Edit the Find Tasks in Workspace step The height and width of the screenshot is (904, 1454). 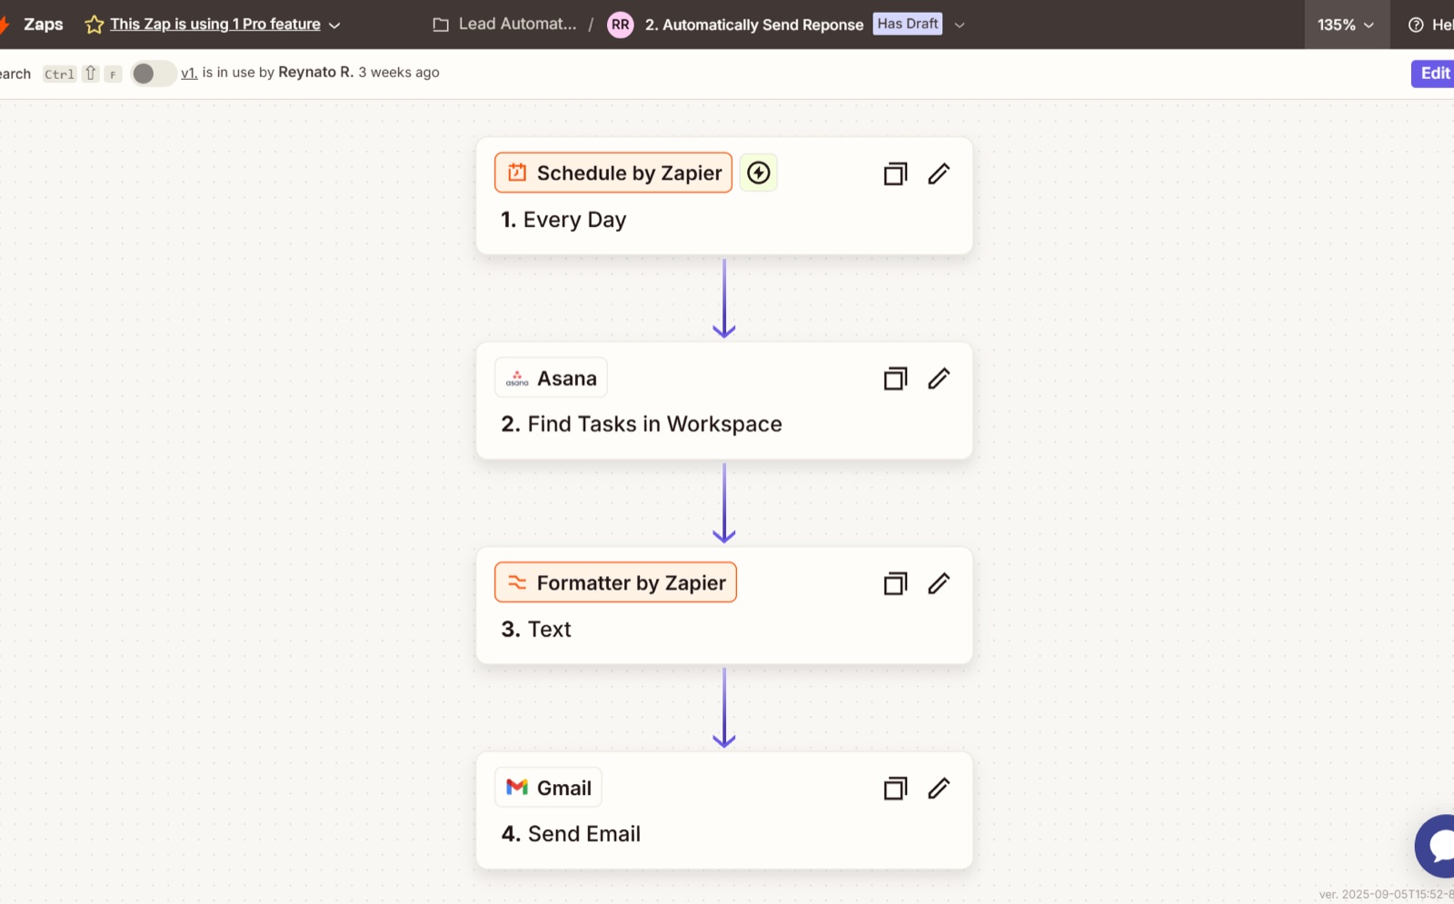point(939,379)
